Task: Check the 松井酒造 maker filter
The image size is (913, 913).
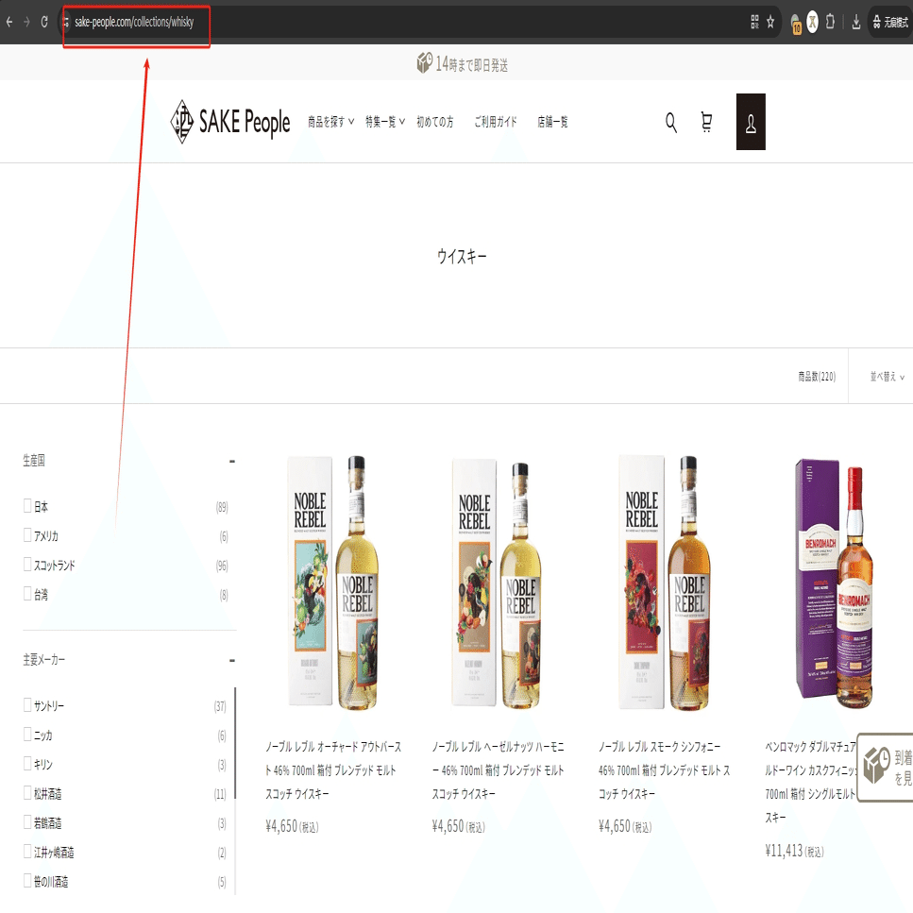Action: coord(27,792)
